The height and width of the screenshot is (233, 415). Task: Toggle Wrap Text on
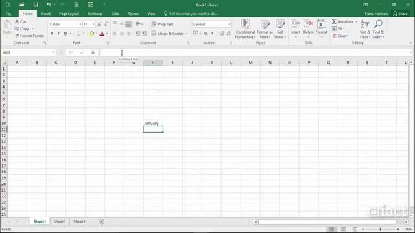(x=162, y=24)
